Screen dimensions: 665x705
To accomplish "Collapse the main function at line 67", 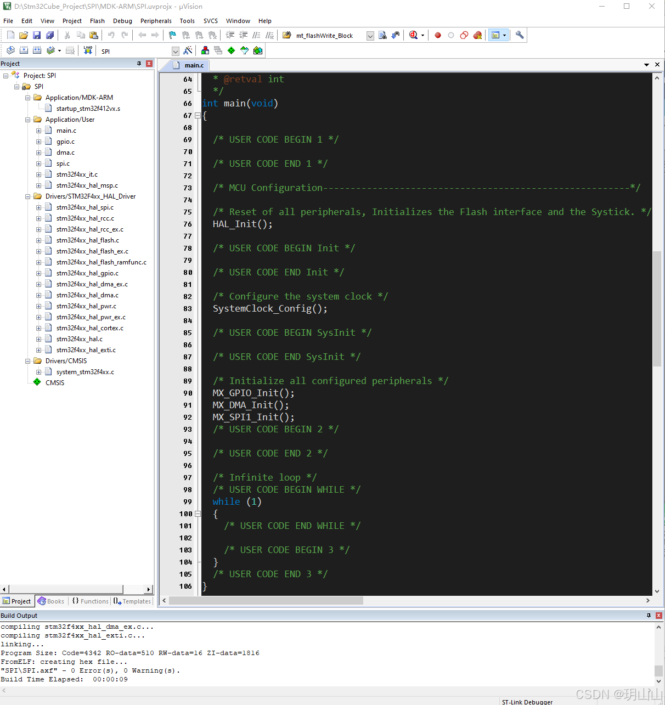I will [x=198, y=116].
